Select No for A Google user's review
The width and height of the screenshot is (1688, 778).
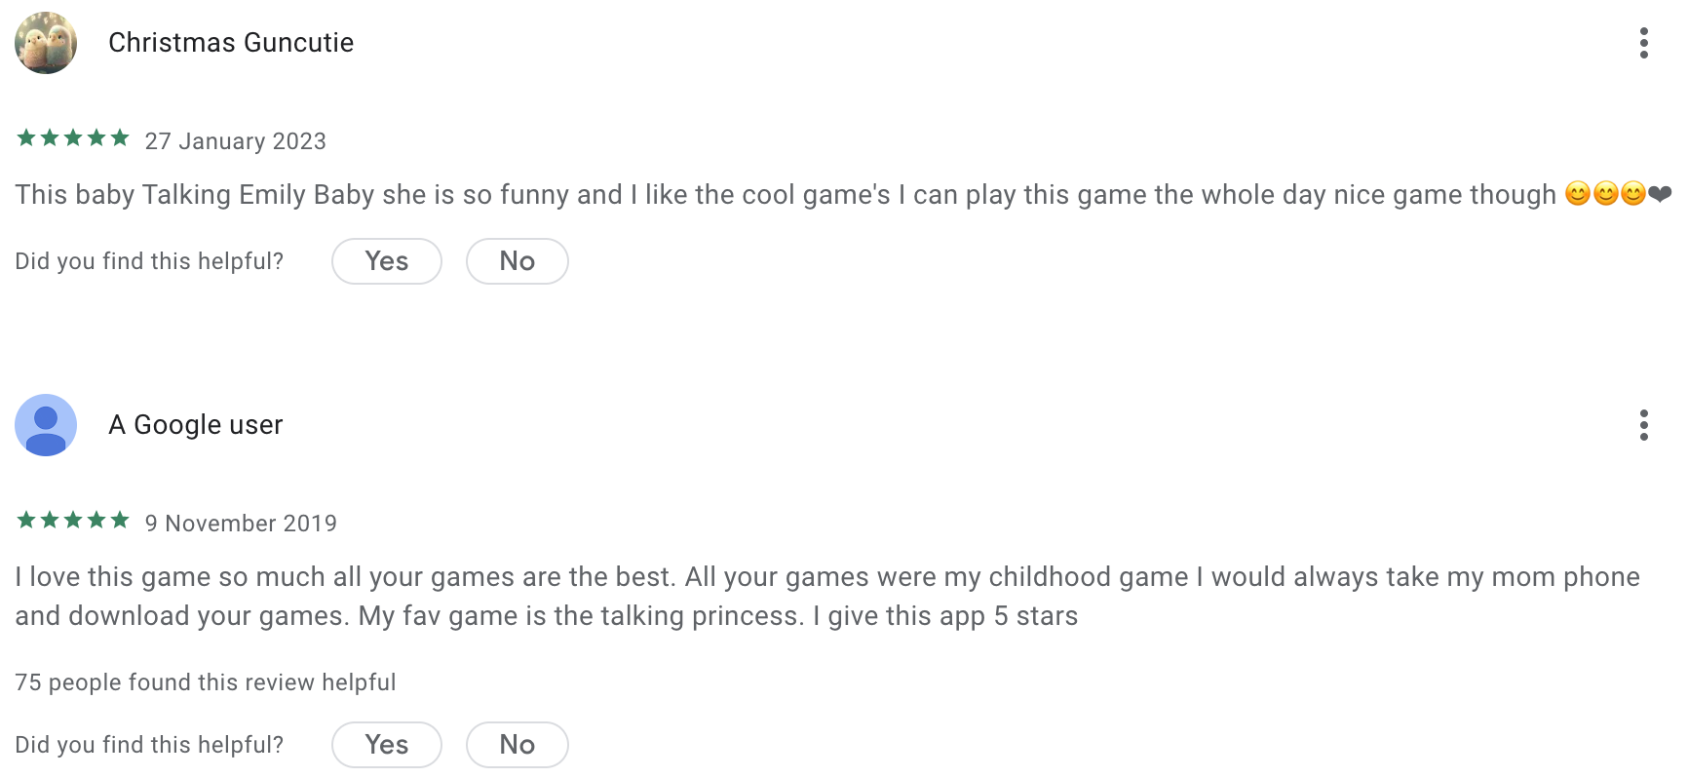click(518, 745)
